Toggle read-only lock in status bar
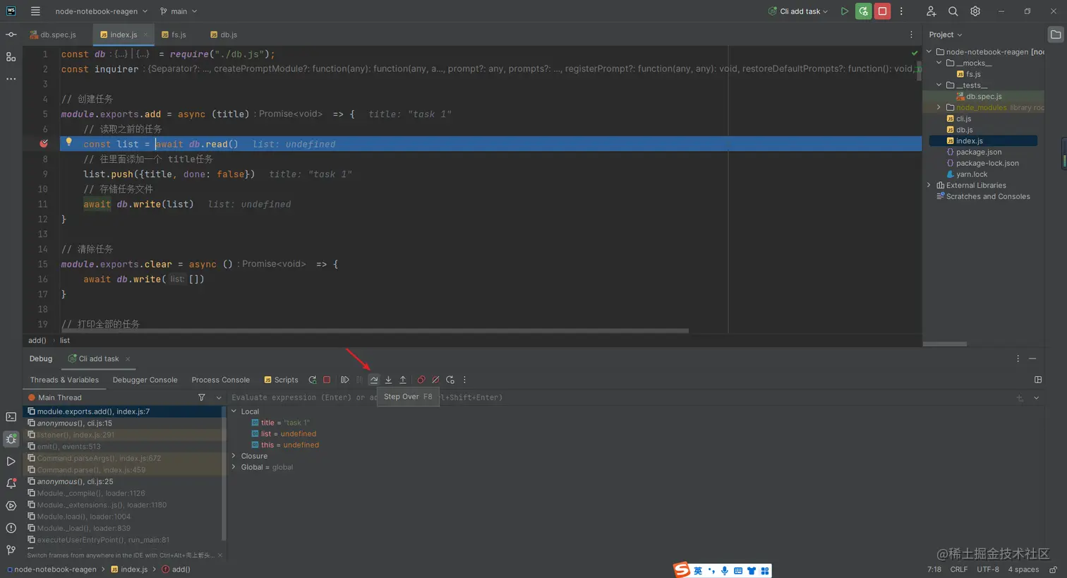This screenshot has width=1067, height=578. 1054,570
